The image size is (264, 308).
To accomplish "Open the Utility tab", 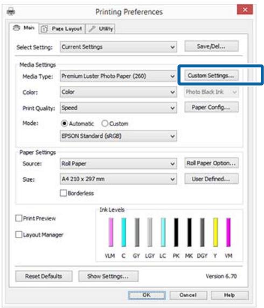I will click(100, 29).
